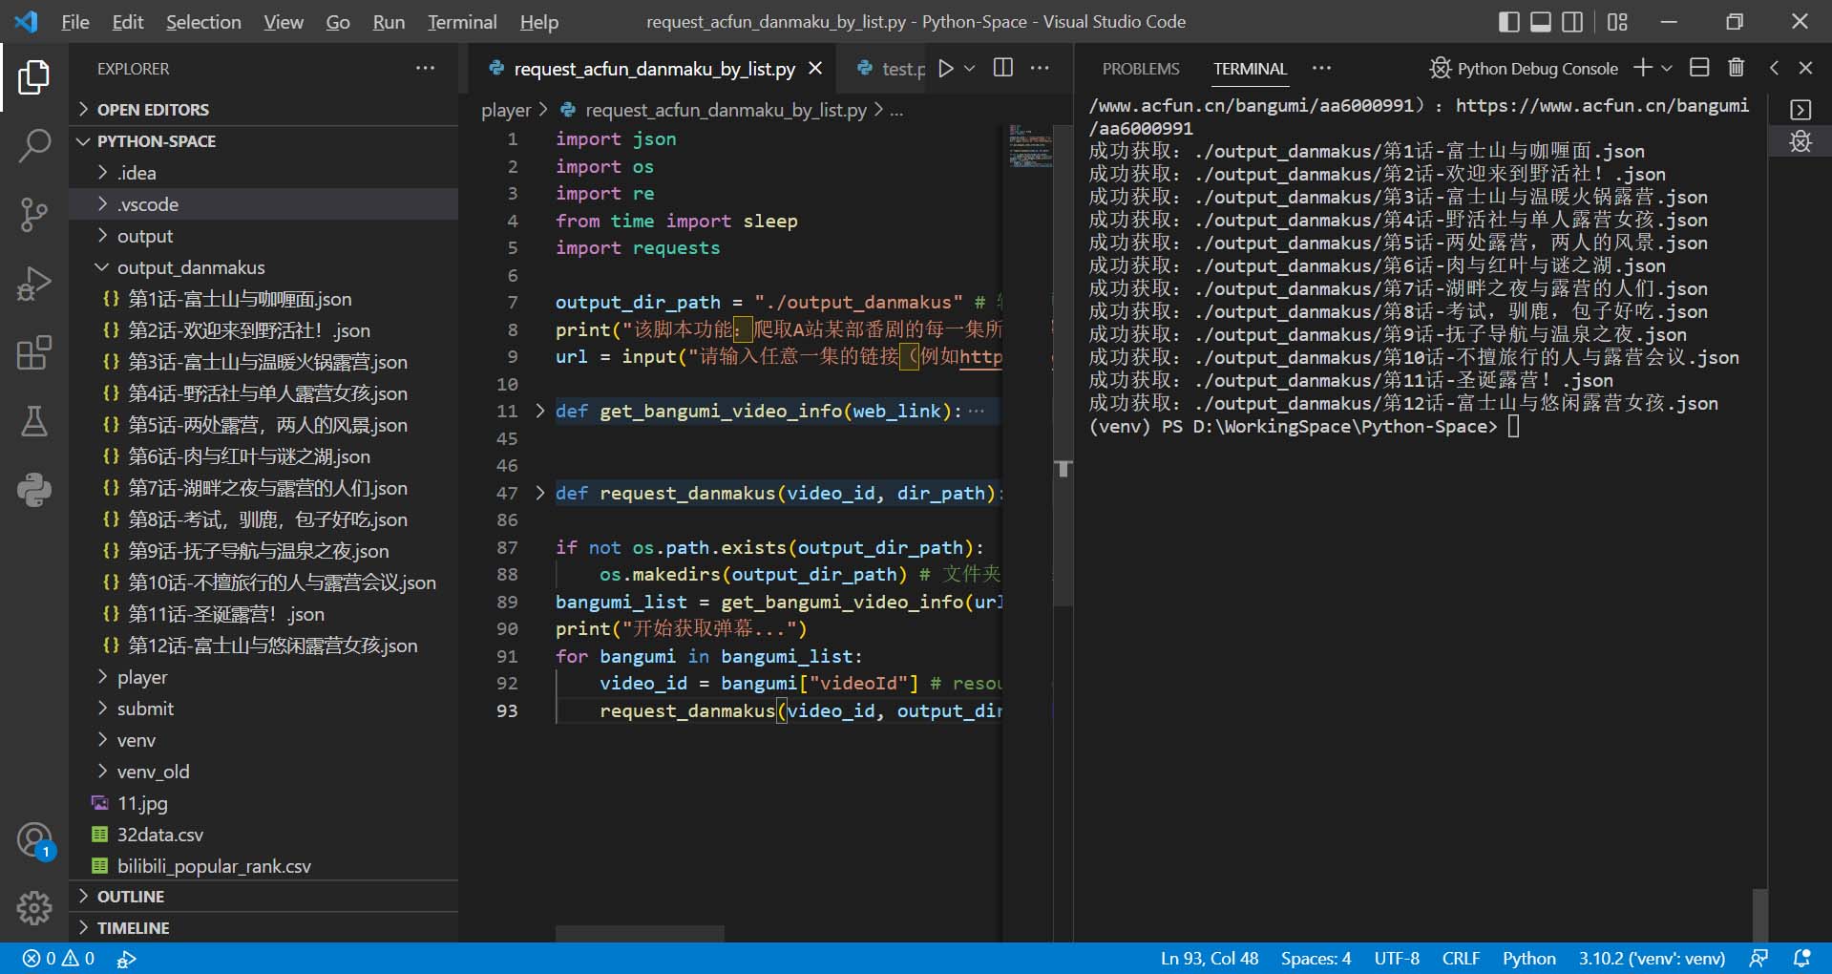Open the Extensions view icon
The height and width of the screenshot is (974, 1832).
click(34, 352)
